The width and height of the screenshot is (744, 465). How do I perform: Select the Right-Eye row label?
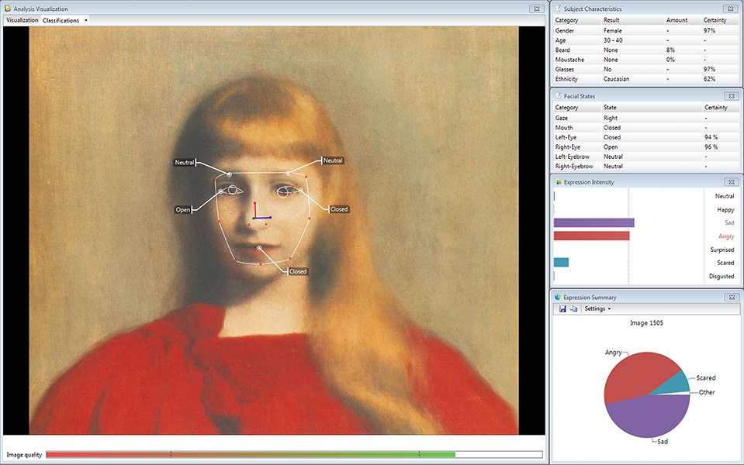567,147
